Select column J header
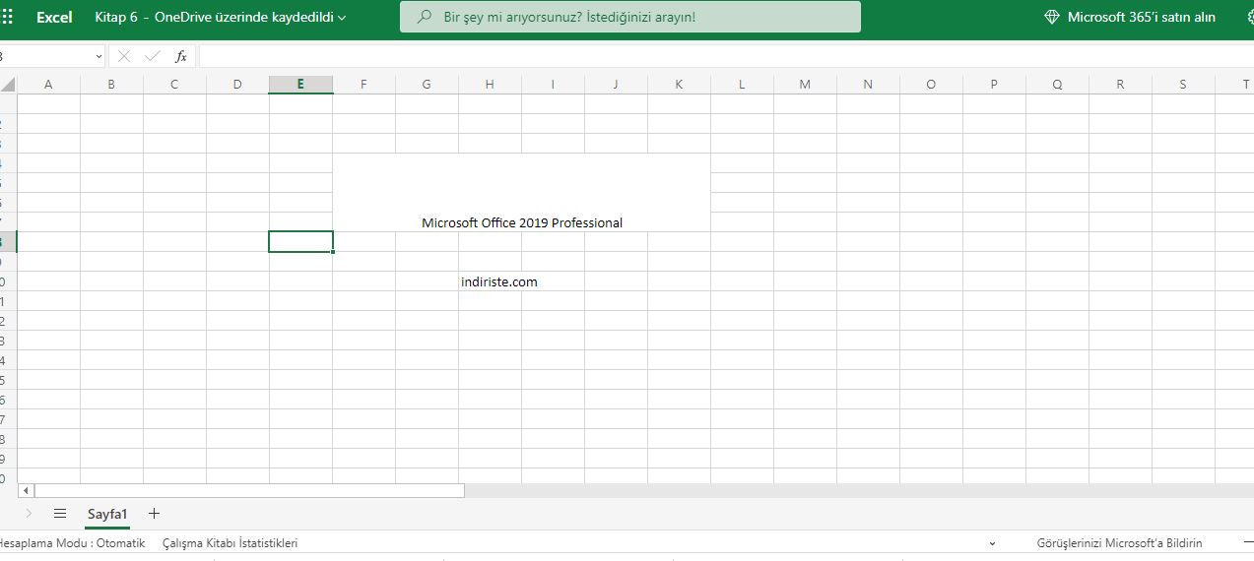 click(616, 85)
